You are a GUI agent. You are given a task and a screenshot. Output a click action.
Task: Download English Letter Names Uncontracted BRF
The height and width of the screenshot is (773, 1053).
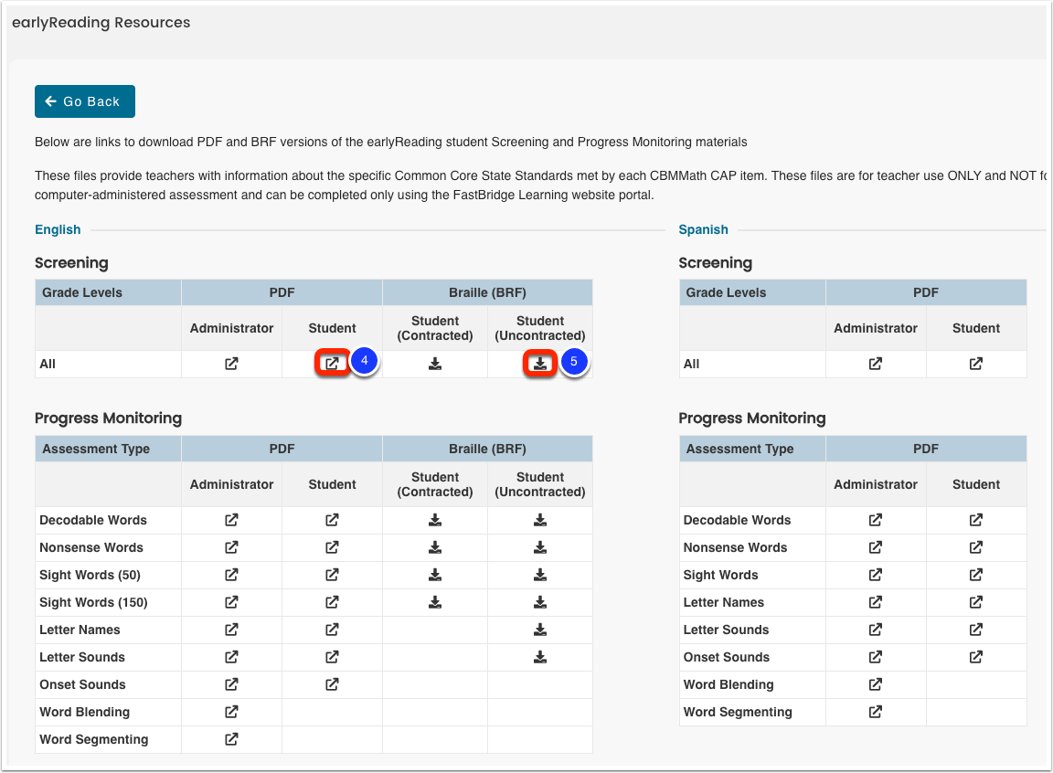pyautogui.click(x=540, y=630)
